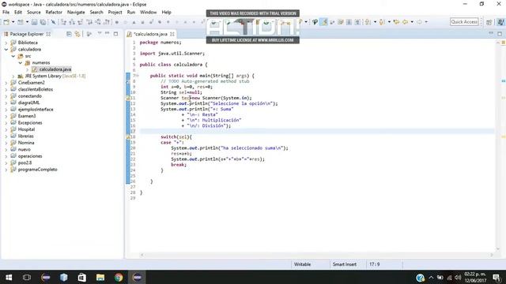Open Task View on the taskbar
The image size is (506, 284).
27,277
